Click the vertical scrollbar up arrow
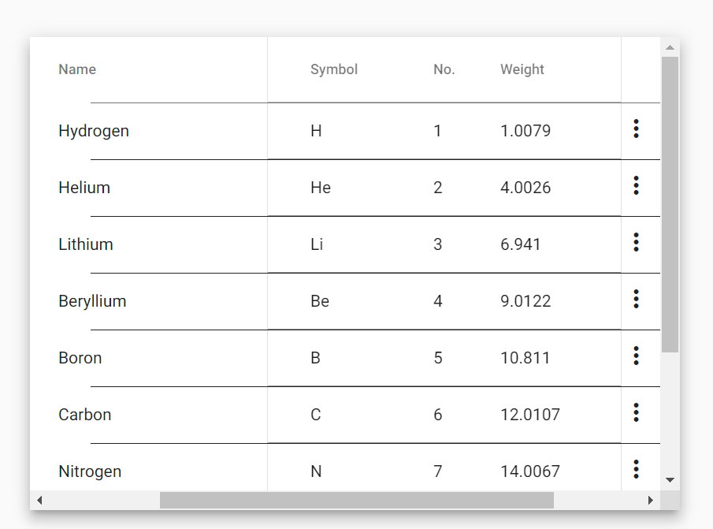The height and width of the screenshot is (529, 713). pyautogui.click(x=670, y=47)
